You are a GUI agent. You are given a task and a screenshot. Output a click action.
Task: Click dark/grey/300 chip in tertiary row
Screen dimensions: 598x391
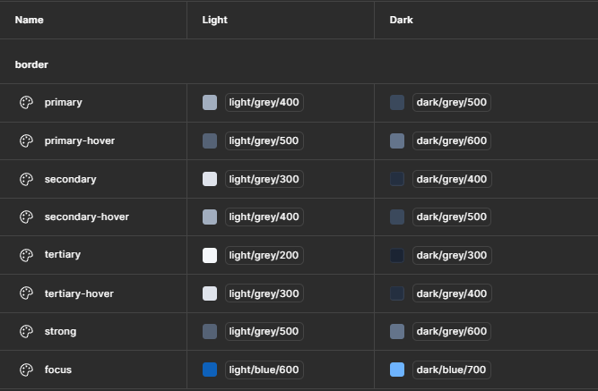tap(452, 255)
